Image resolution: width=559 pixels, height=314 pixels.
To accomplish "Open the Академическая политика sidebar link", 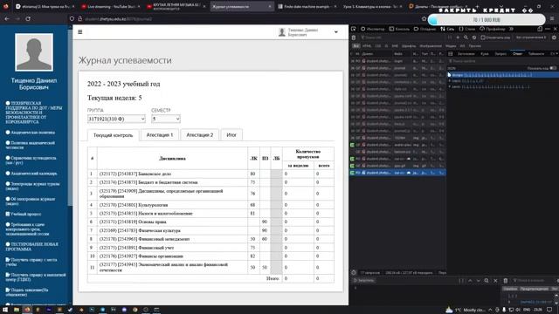I will pos(31,133).
